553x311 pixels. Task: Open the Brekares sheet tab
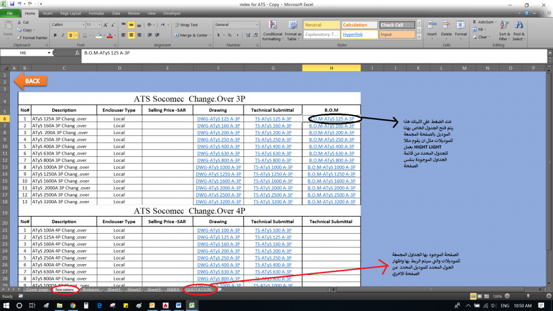[91, 289]
